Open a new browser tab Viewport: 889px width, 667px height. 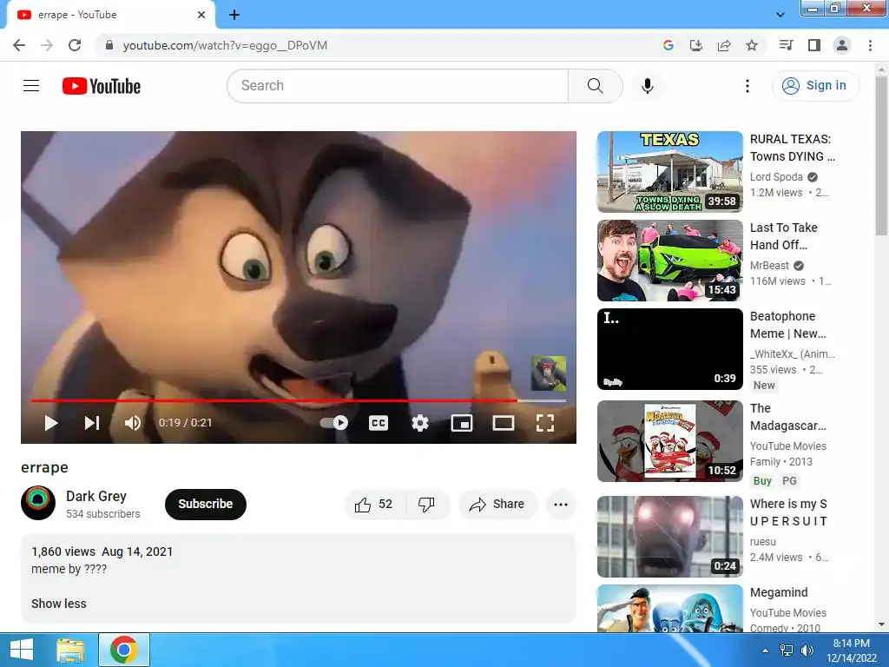tap(234, 15)
